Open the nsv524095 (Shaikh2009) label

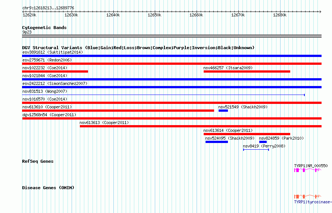click(x=230, y=138)
